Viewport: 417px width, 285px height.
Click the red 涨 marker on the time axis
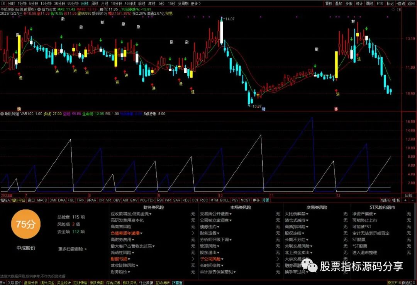point(336,109)
